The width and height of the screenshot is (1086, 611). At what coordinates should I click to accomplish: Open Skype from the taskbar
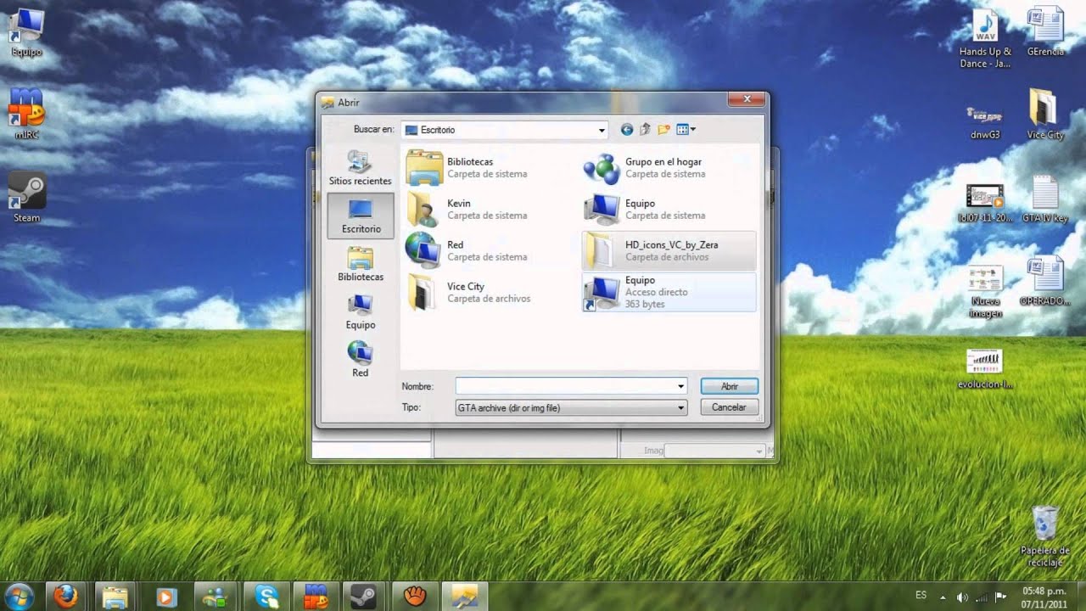click(266, 596)
